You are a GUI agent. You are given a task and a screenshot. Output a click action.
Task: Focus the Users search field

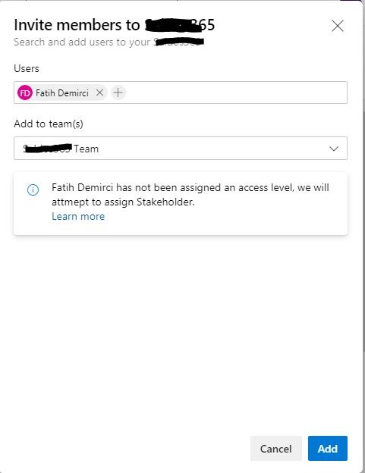coord(235,92)
